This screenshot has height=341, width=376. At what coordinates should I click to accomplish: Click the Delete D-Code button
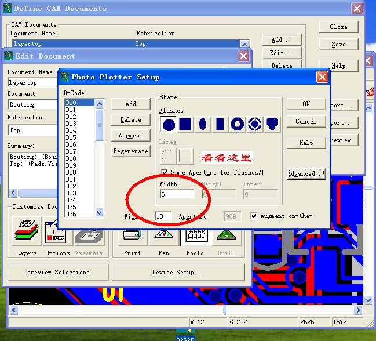click(x=131, y=119)
